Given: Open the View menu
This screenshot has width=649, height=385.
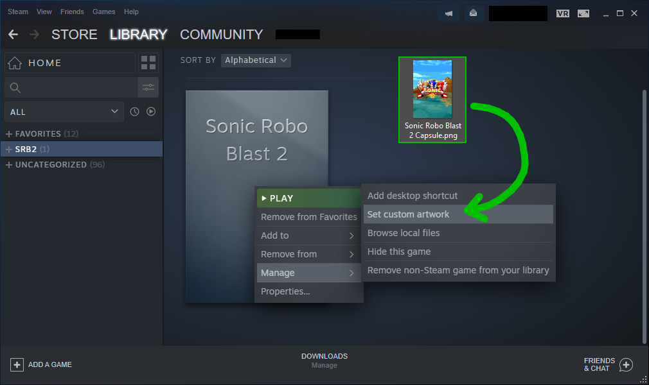Looking at the screenshot, I should pyautogui.click(x=44, y=12).
